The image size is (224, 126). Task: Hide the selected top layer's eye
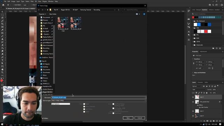[193, 97]
